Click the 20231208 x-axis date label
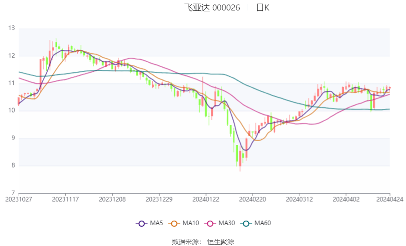The height and width of the screenshot is (246, 406). click(x=112, y=200)
